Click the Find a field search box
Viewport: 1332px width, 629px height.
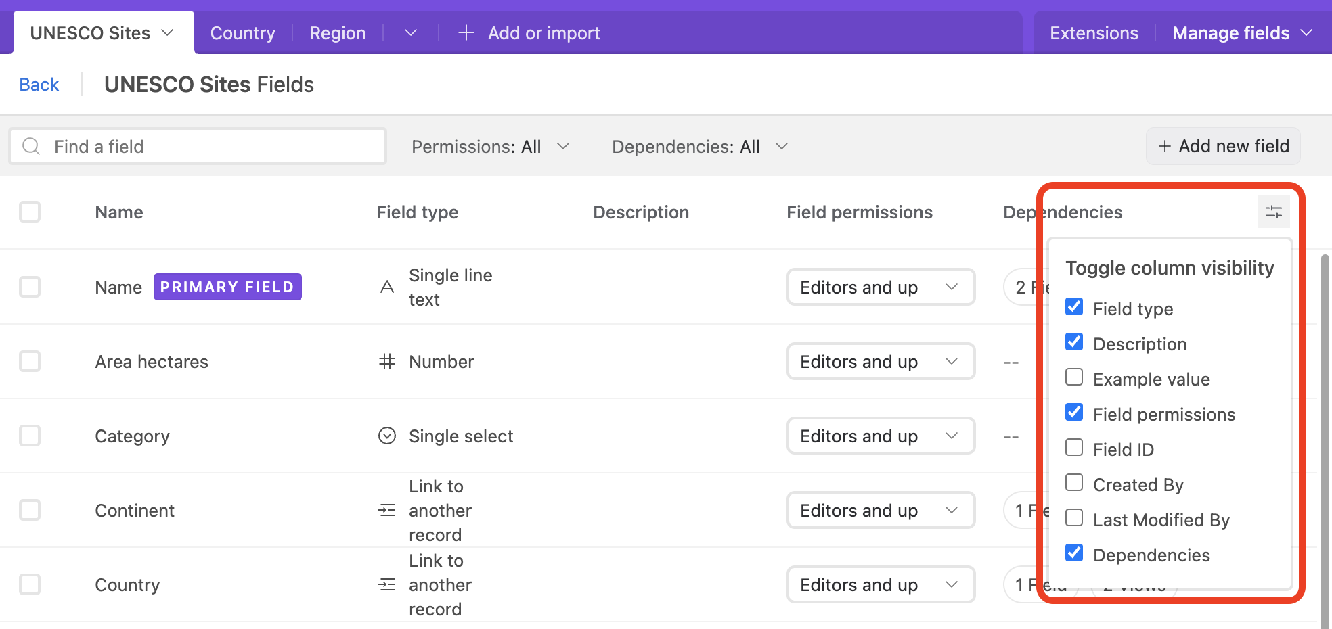(198, 146)
